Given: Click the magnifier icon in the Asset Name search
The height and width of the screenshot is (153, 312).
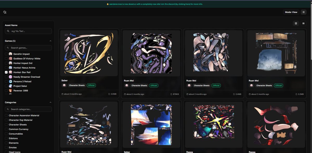Looking at the screenshot, I should click(8, 31).
